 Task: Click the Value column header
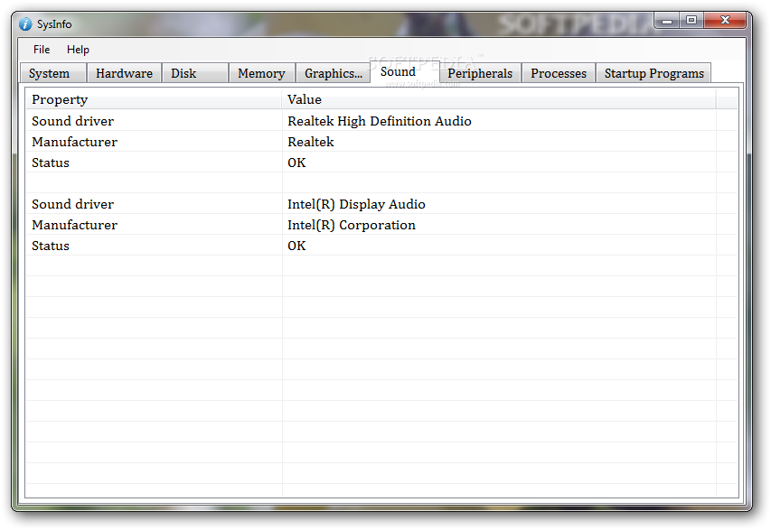tap(499, 99)
